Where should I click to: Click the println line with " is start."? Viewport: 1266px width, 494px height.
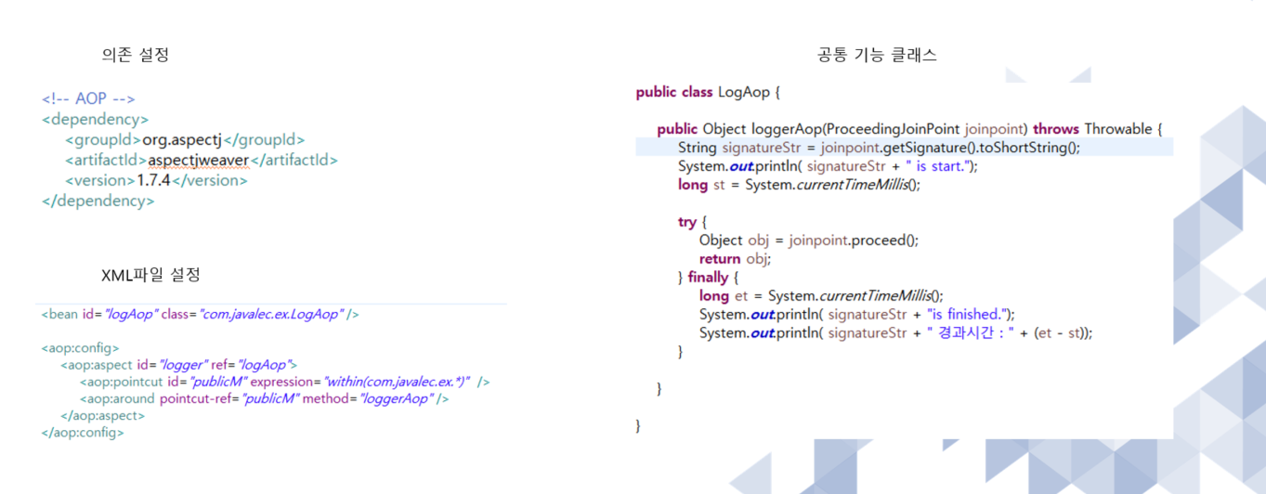(x=828, y=166)
